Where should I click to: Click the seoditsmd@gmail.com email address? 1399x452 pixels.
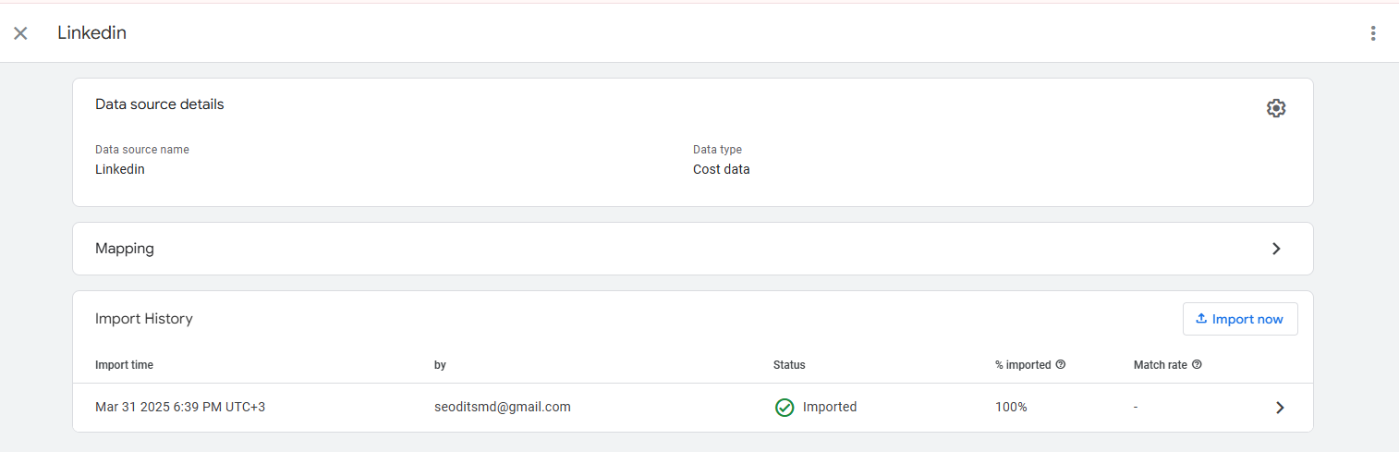[x=503, y=407]
